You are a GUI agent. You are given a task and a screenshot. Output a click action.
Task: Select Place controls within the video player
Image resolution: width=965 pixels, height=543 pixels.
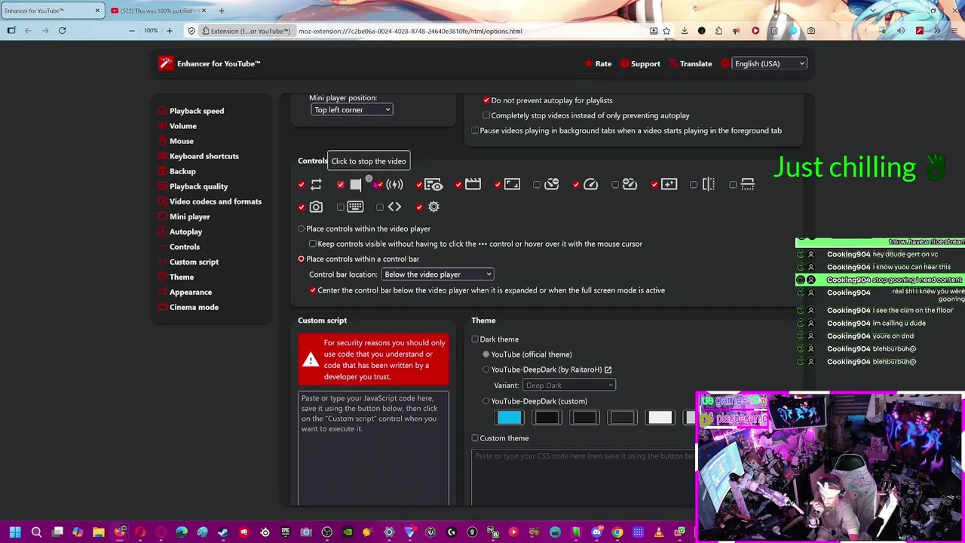tap(302, 229)
